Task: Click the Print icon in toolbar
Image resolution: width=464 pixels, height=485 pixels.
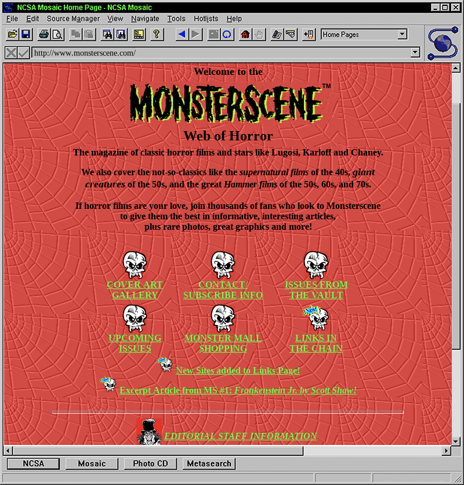Action: tap(44, 35)
